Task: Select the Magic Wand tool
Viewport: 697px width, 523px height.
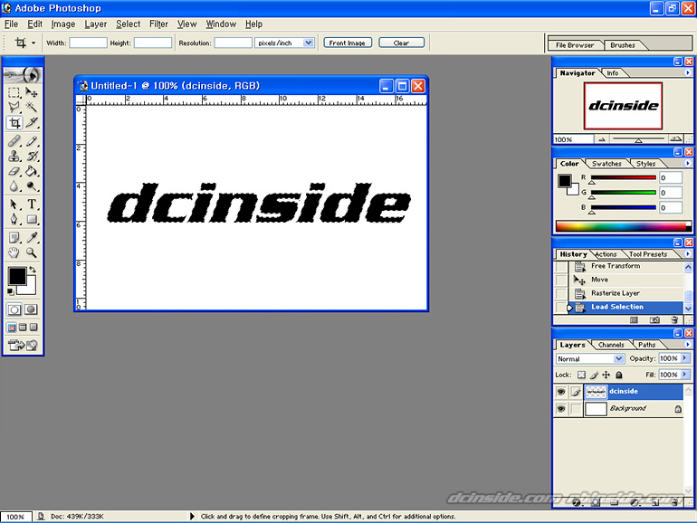Action: [31, 107]
